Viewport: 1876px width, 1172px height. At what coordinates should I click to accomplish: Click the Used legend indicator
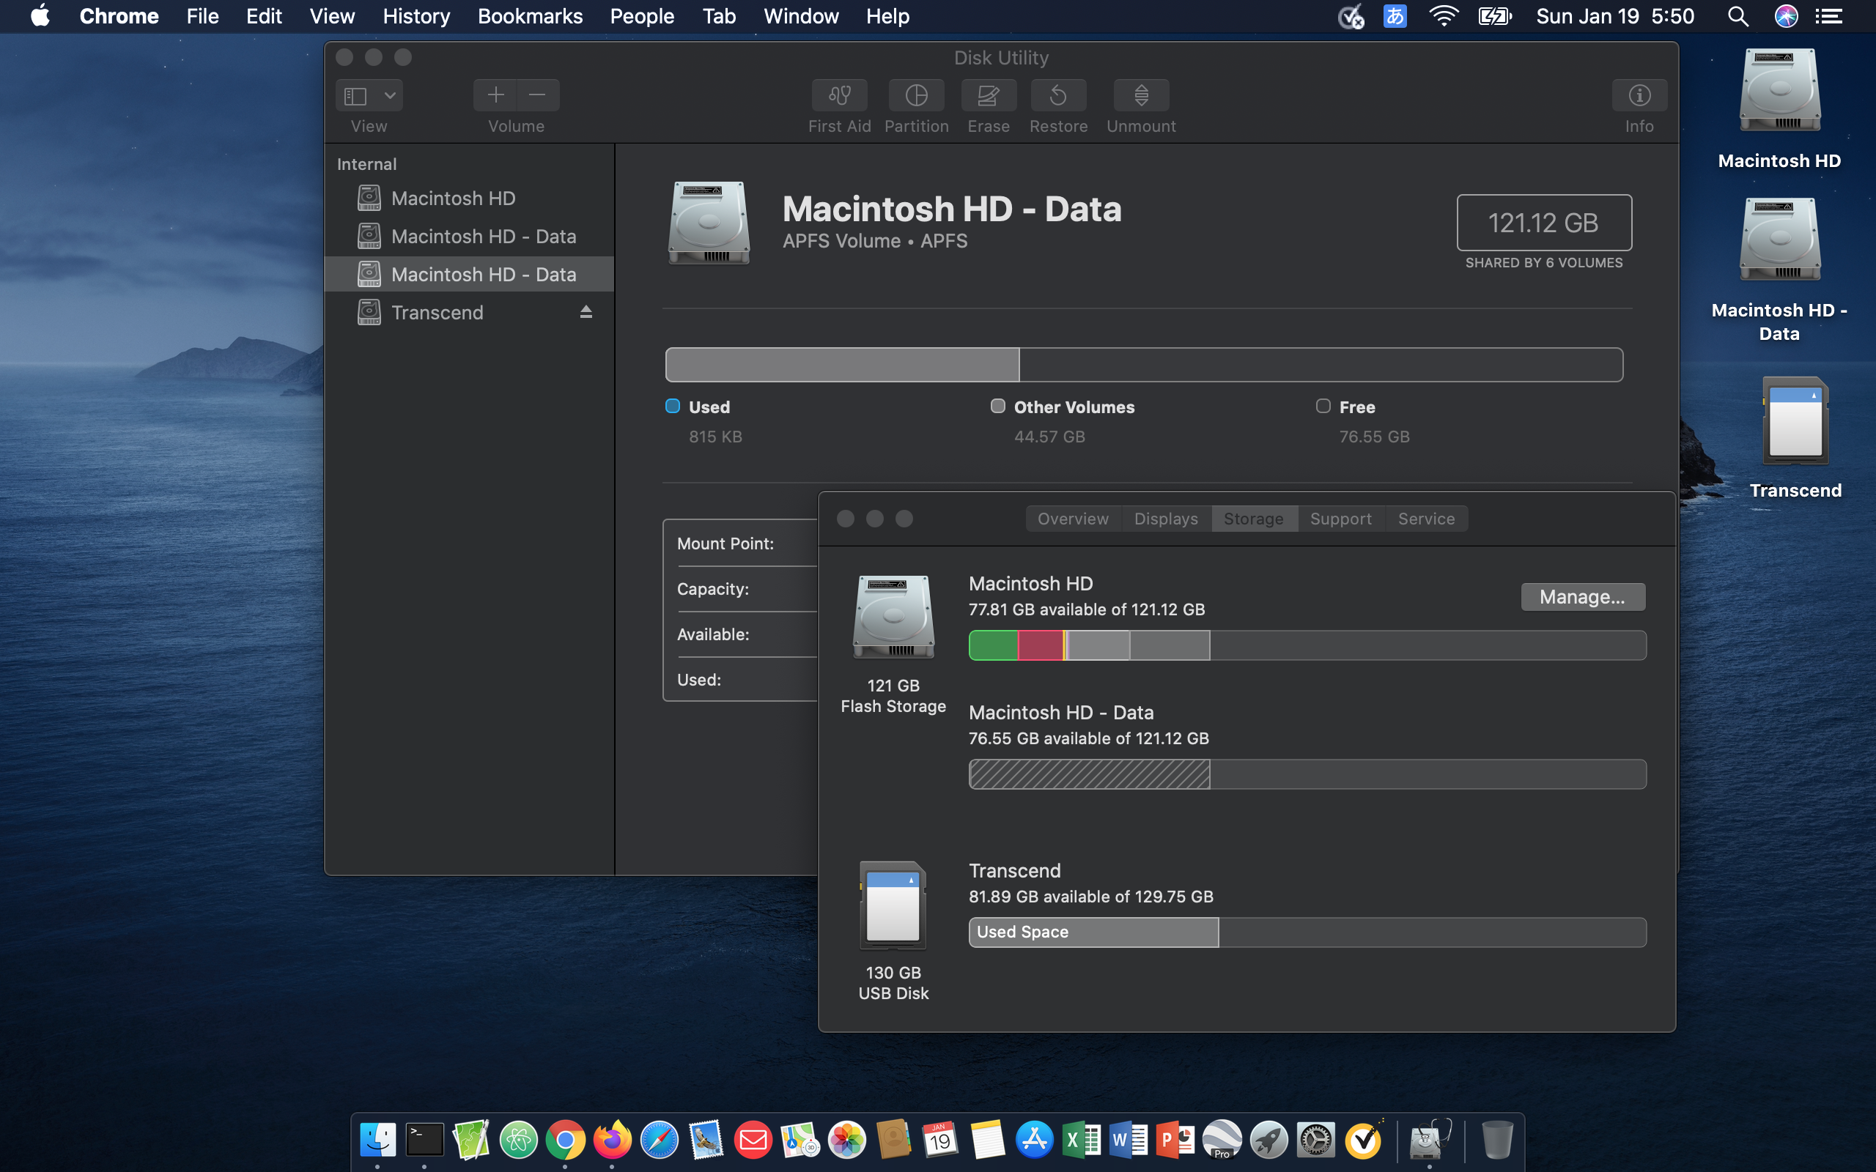[x=672, y=406]
